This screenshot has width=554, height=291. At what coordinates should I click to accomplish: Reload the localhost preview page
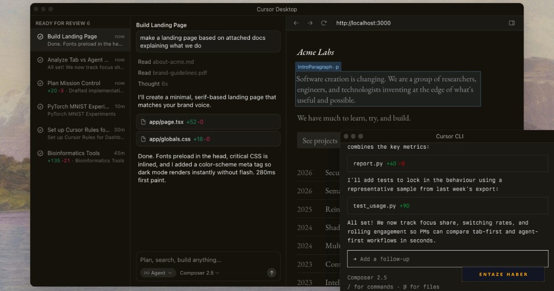click(x=324, y=23)
